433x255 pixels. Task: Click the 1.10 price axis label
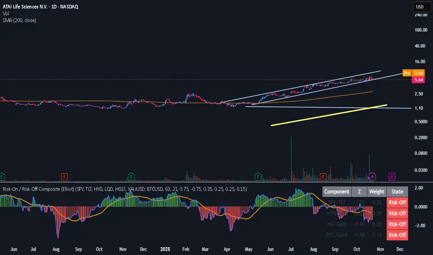tap(419, 108)
